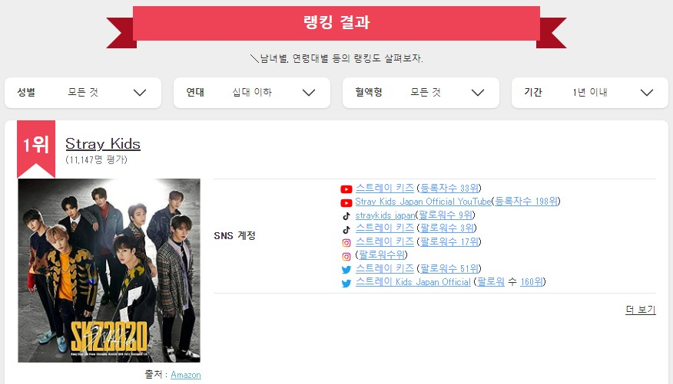Click the second TikTok icon in SNS list
Viewport: 673px width, 384px height.
(346, 229)
